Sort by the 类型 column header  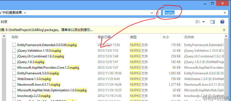coord(133,37)
